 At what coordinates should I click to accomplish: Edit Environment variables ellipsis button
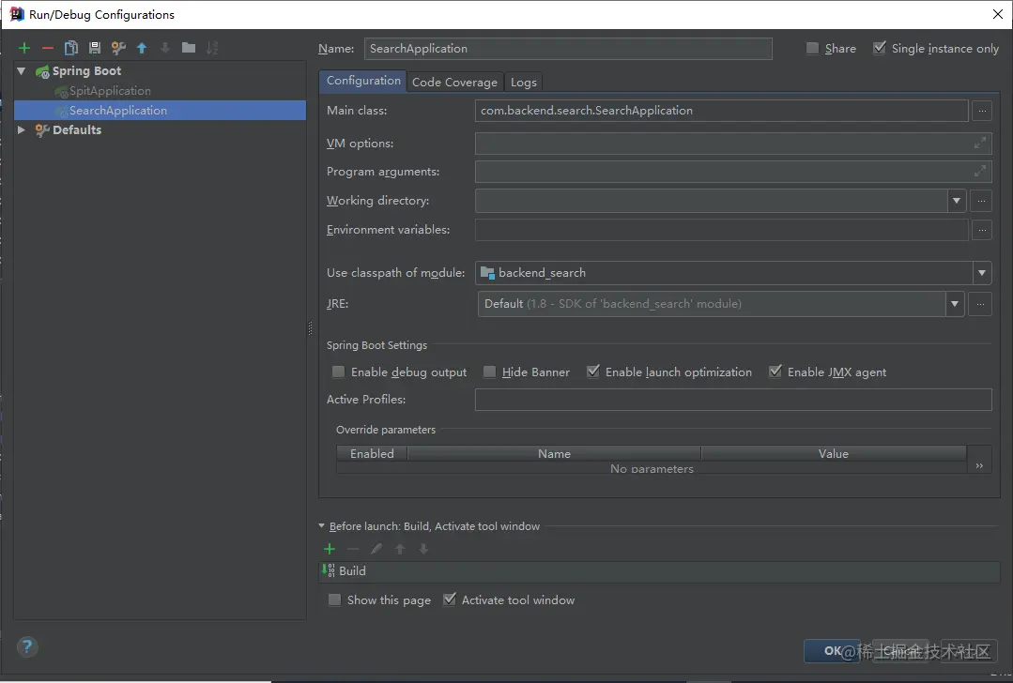pos(982,230)
